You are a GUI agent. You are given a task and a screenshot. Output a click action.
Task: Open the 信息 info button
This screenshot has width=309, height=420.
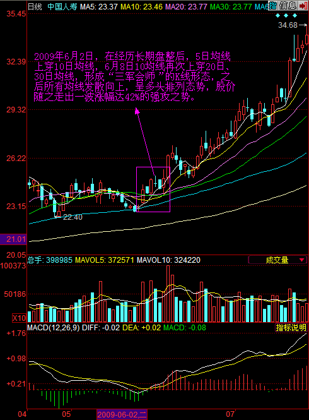[288, 5]
